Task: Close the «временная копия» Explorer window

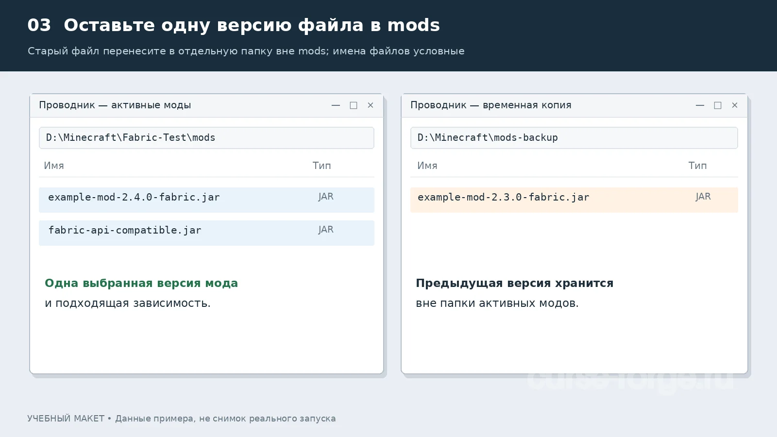Action: (x=735, y=105)
